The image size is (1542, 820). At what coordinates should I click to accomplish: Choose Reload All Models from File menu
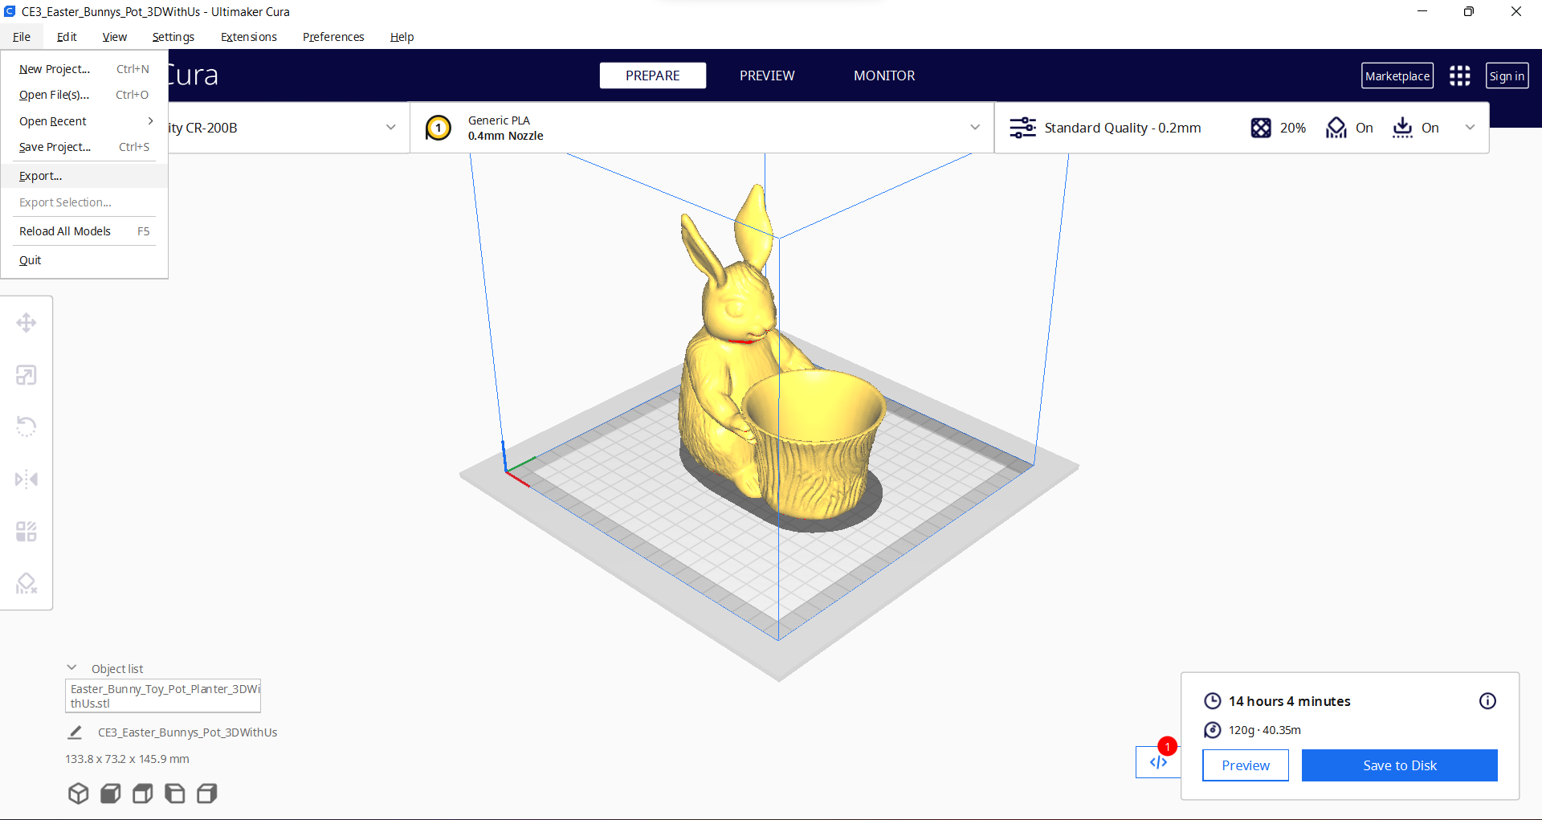coord(84,231)
